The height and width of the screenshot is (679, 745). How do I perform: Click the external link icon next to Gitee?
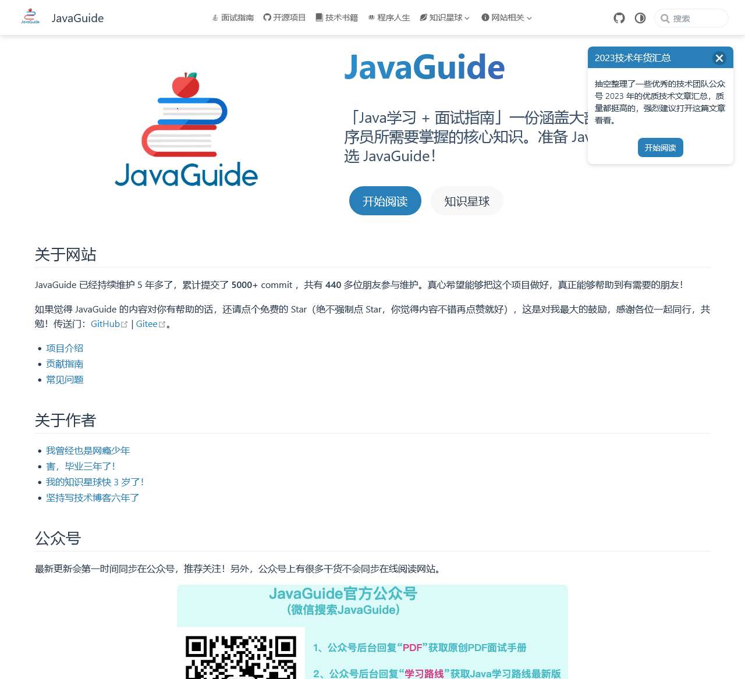(162, 325)
